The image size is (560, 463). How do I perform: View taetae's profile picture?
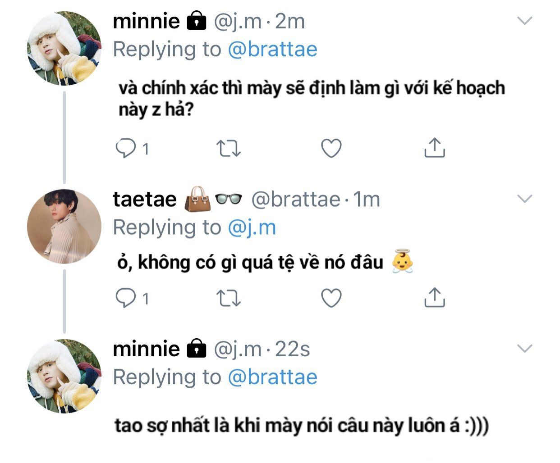[64, 227]
